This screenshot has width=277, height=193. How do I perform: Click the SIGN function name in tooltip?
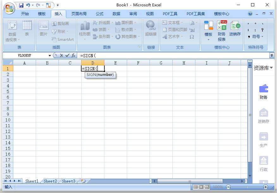[91, 75]
